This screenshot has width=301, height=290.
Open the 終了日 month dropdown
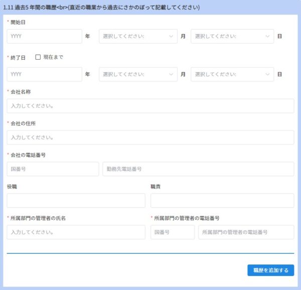[x=138, y=74]
